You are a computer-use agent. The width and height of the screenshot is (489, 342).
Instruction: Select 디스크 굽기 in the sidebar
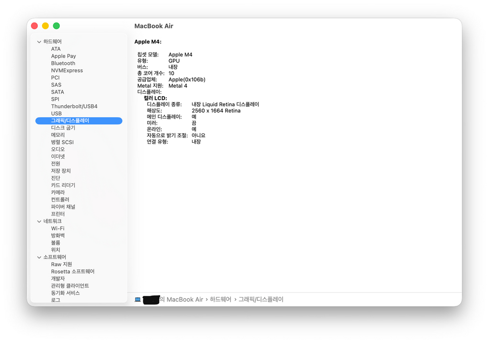point(63,128)
